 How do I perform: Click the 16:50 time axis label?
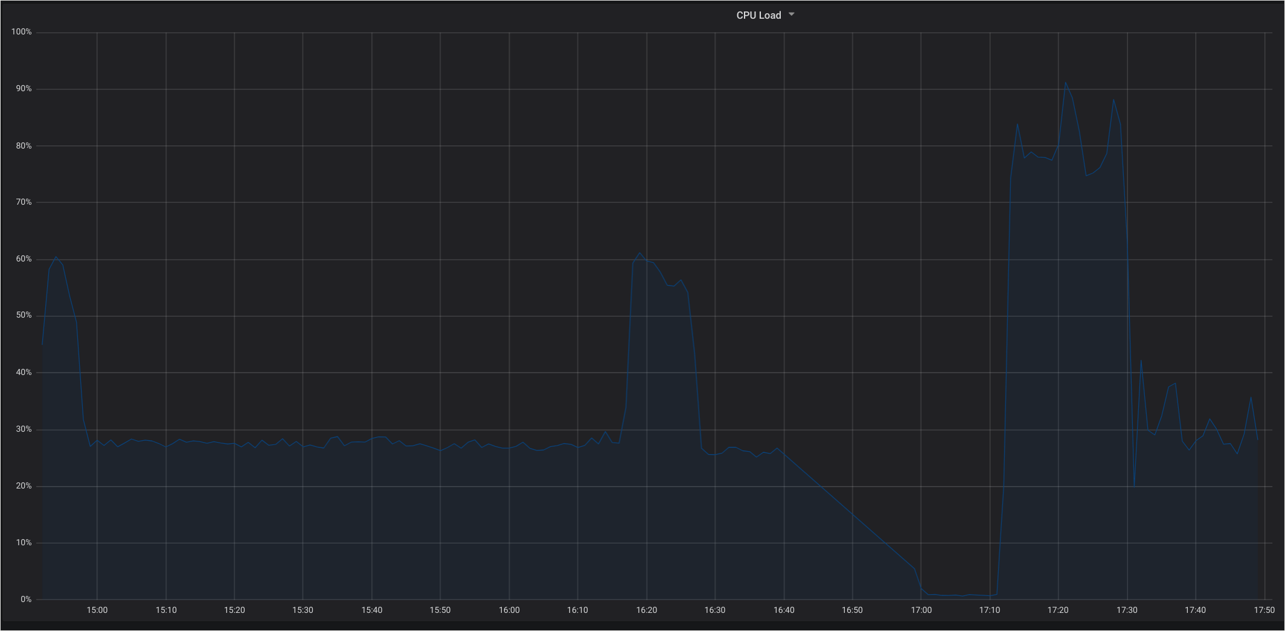point(852,610)
